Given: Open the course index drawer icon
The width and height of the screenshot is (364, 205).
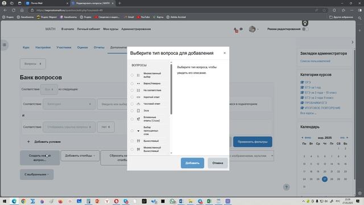Looking at the screenshot, I should click(5, 45).
